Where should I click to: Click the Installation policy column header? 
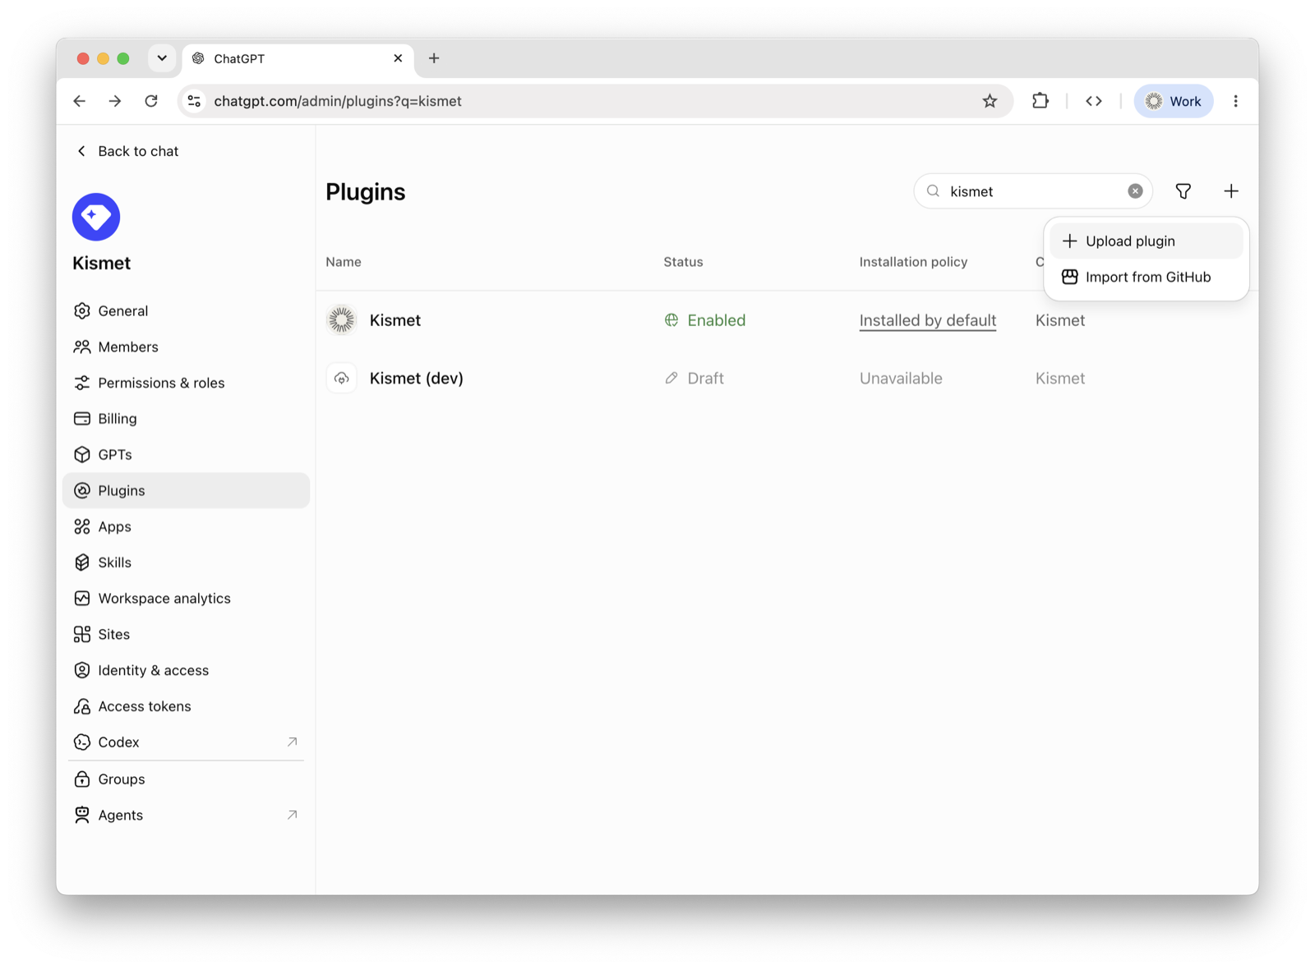coord(914,262)
